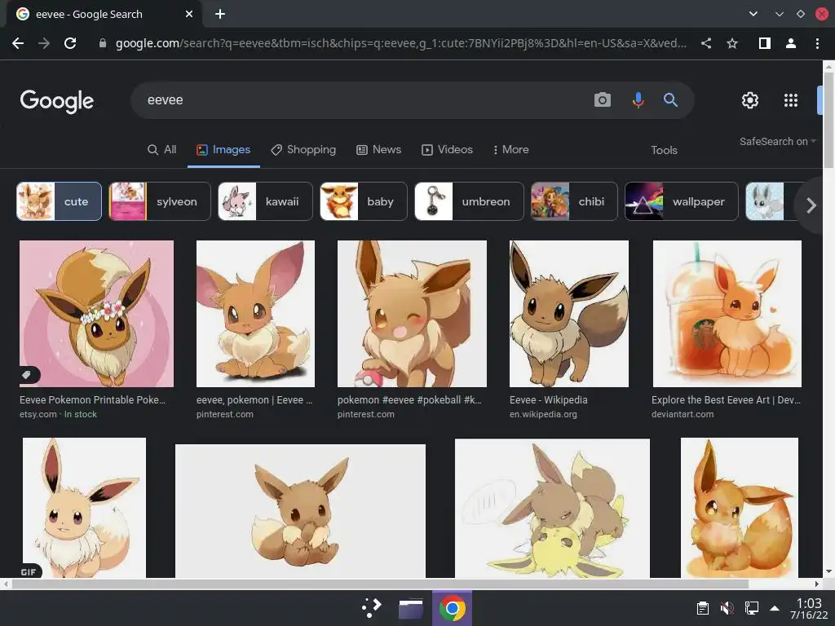The width and height of the screenshot is (835, 626).
Task: Switch to the All results tab
Action: (x=162, y=150)
